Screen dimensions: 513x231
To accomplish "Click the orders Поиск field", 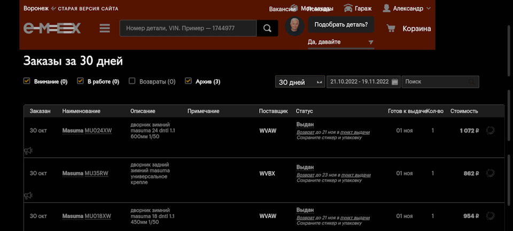I will [440, 82].
